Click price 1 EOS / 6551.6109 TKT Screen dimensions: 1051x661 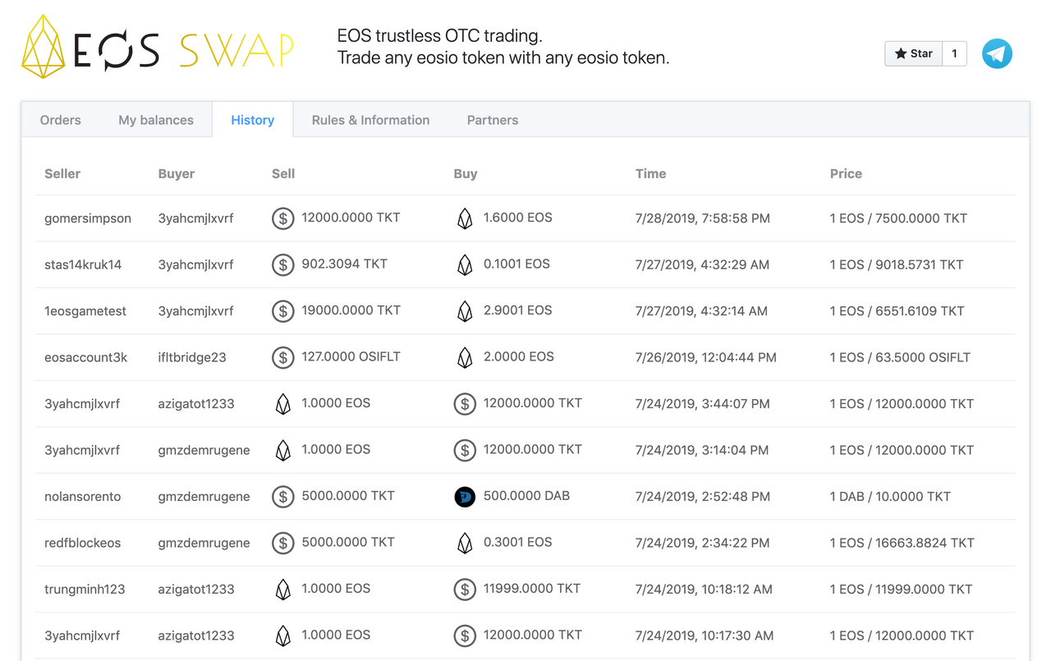coord(897,311)
